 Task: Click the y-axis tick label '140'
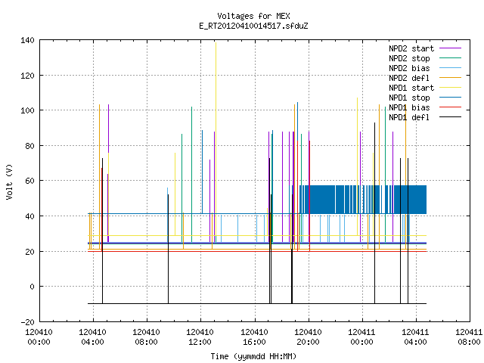[x=27, y=40]
